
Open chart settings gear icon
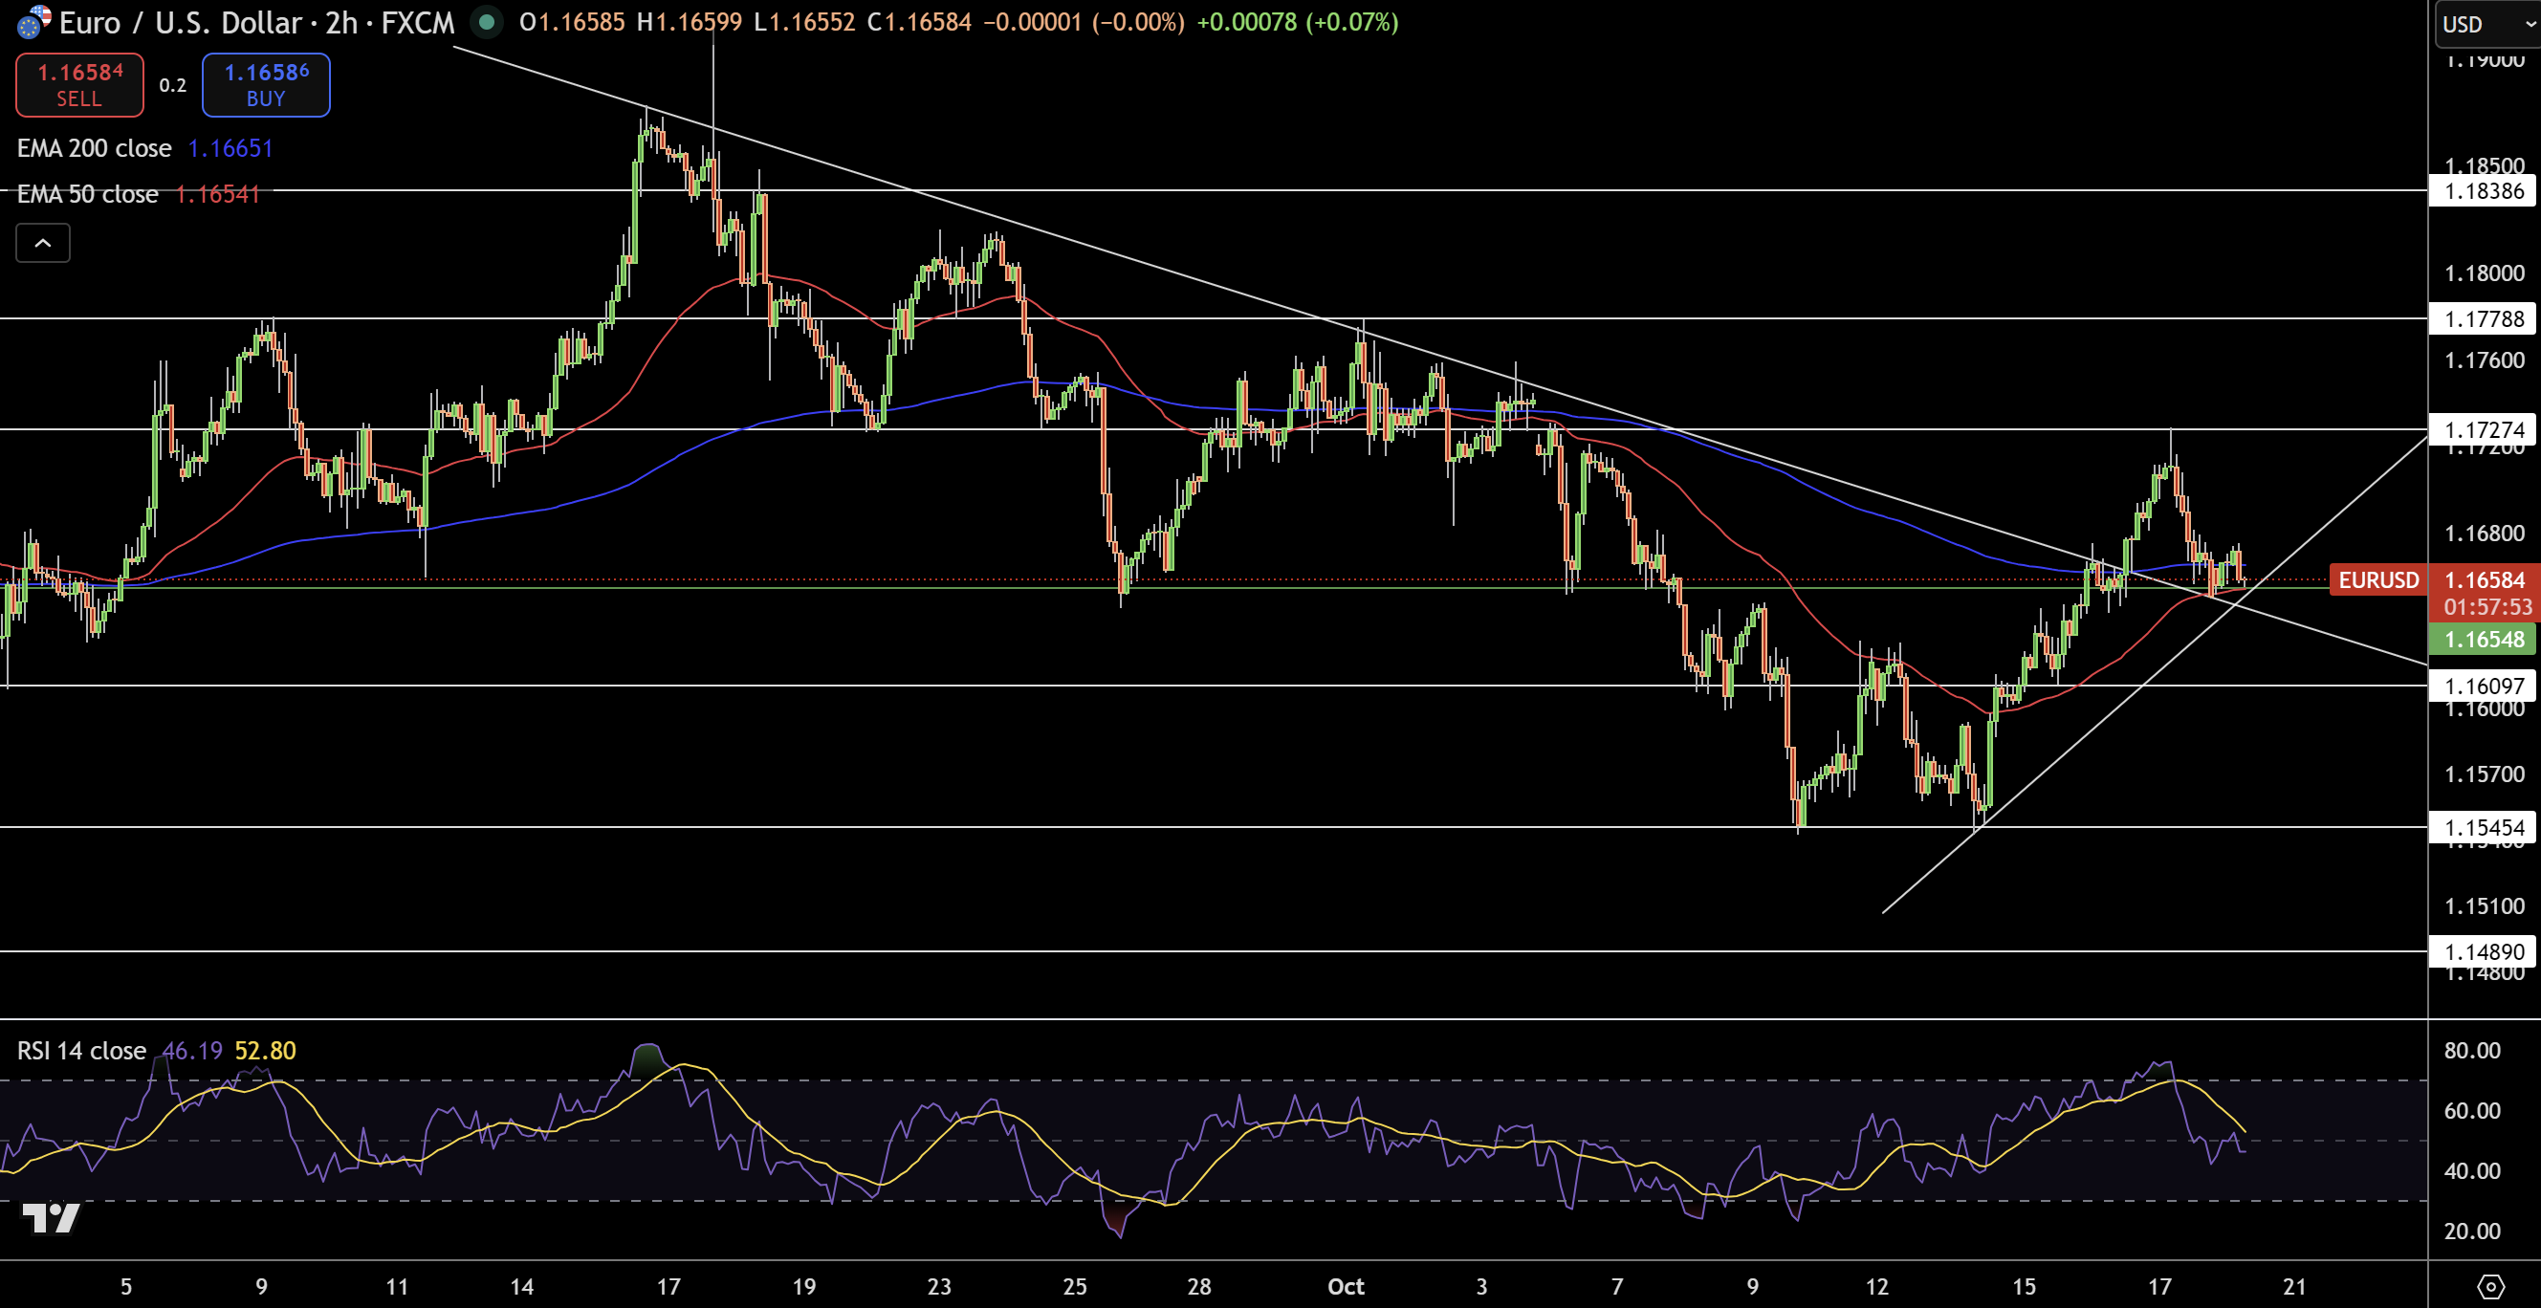(x=2490, y=1286)
